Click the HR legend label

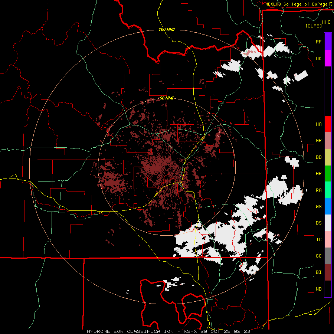pyautogui.click(x=318, y=174)
